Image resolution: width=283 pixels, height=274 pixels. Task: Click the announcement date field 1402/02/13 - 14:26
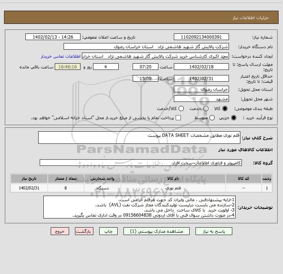coord(53,37)
